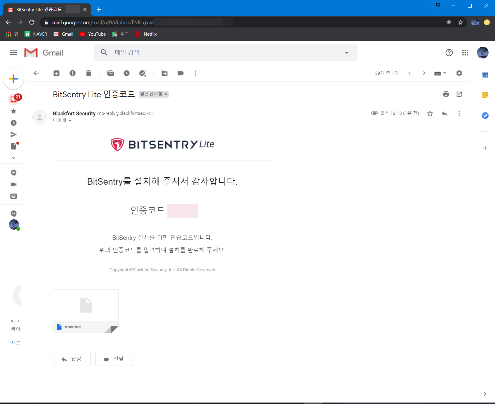
Task: Open Snoozed mail in the sidebar
Action: coord(13,123)
